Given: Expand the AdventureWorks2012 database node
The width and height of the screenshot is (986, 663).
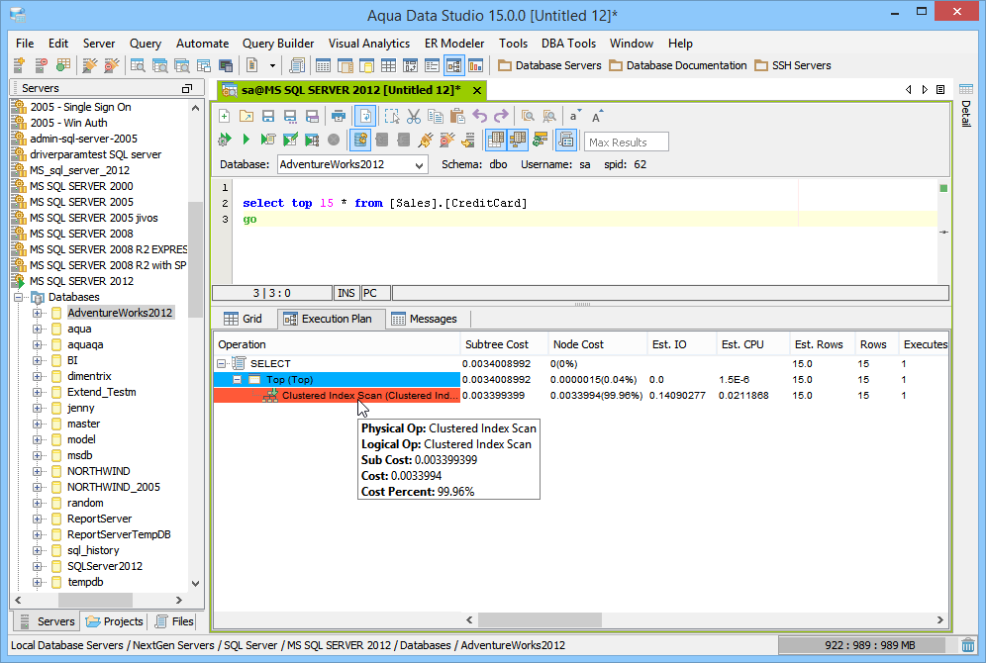Looking at the screenshot, I should [x=37, y=313].
